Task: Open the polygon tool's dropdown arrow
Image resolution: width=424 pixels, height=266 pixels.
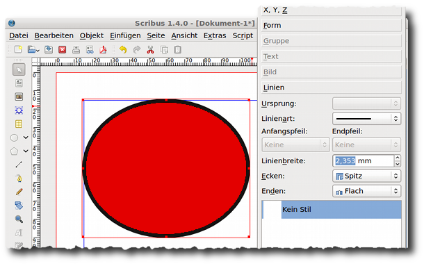Action: tap(26, 151)
